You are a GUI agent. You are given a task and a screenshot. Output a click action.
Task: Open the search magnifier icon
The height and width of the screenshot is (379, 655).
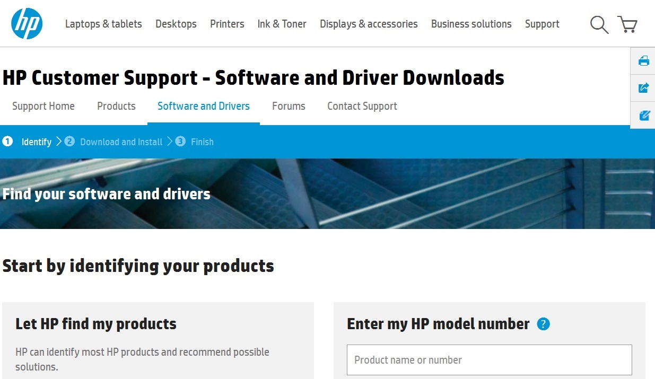pos(599,24)
